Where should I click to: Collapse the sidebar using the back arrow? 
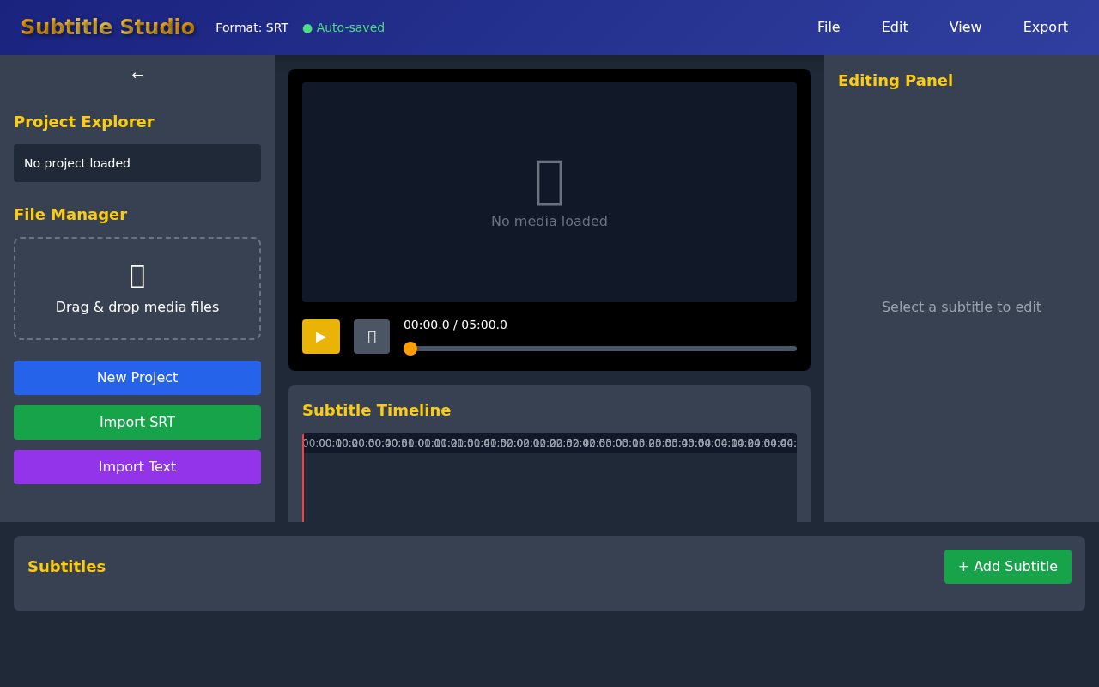pos(137,75)
